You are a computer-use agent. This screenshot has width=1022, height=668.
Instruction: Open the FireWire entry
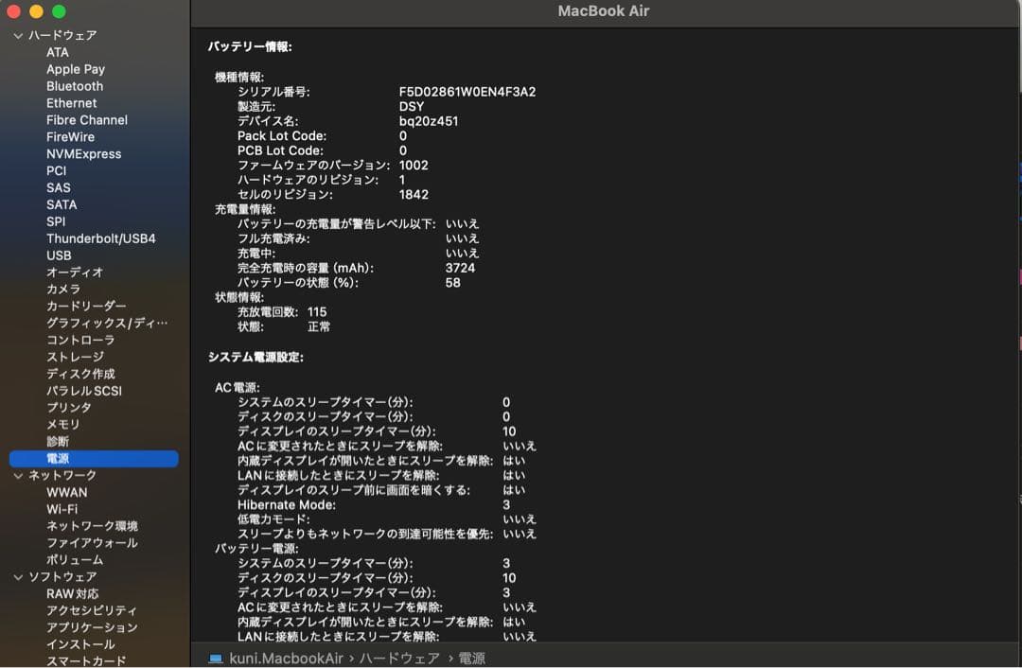coord(70,137)
